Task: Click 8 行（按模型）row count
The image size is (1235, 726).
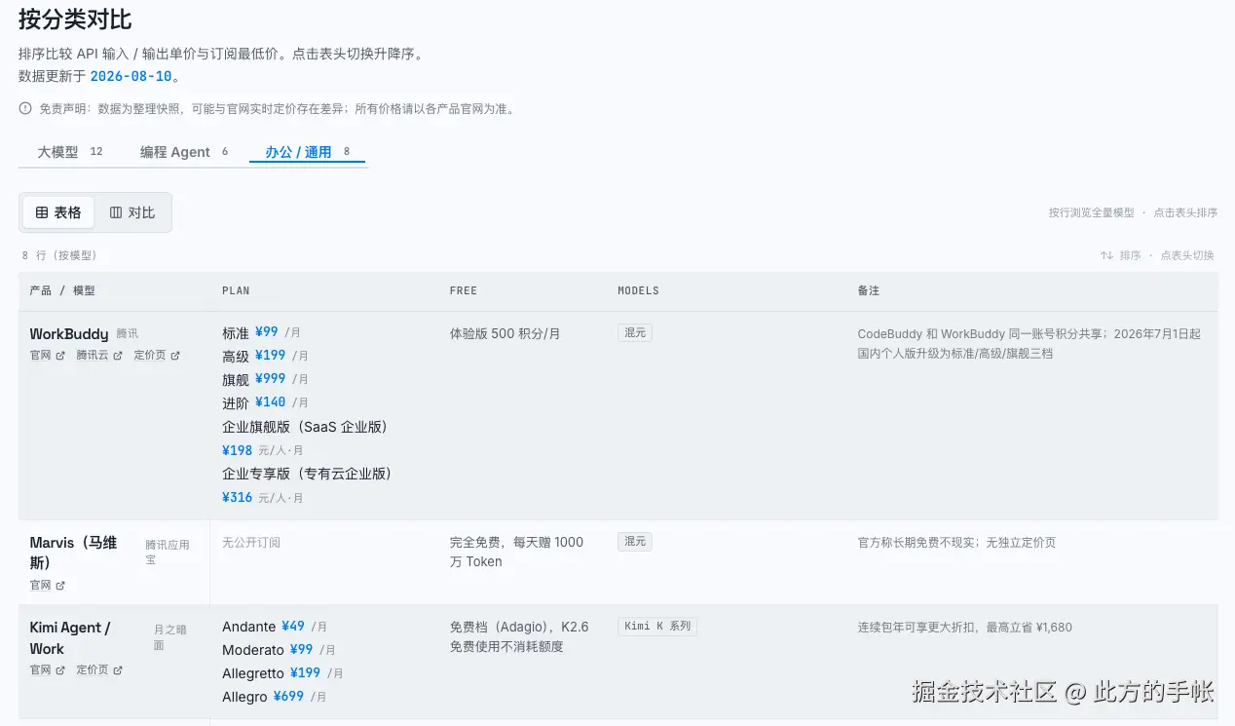Action: pyautogui.click(x=59, y=255)
